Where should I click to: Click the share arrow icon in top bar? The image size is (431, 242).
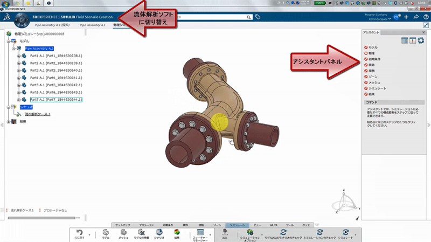[416, 17]
